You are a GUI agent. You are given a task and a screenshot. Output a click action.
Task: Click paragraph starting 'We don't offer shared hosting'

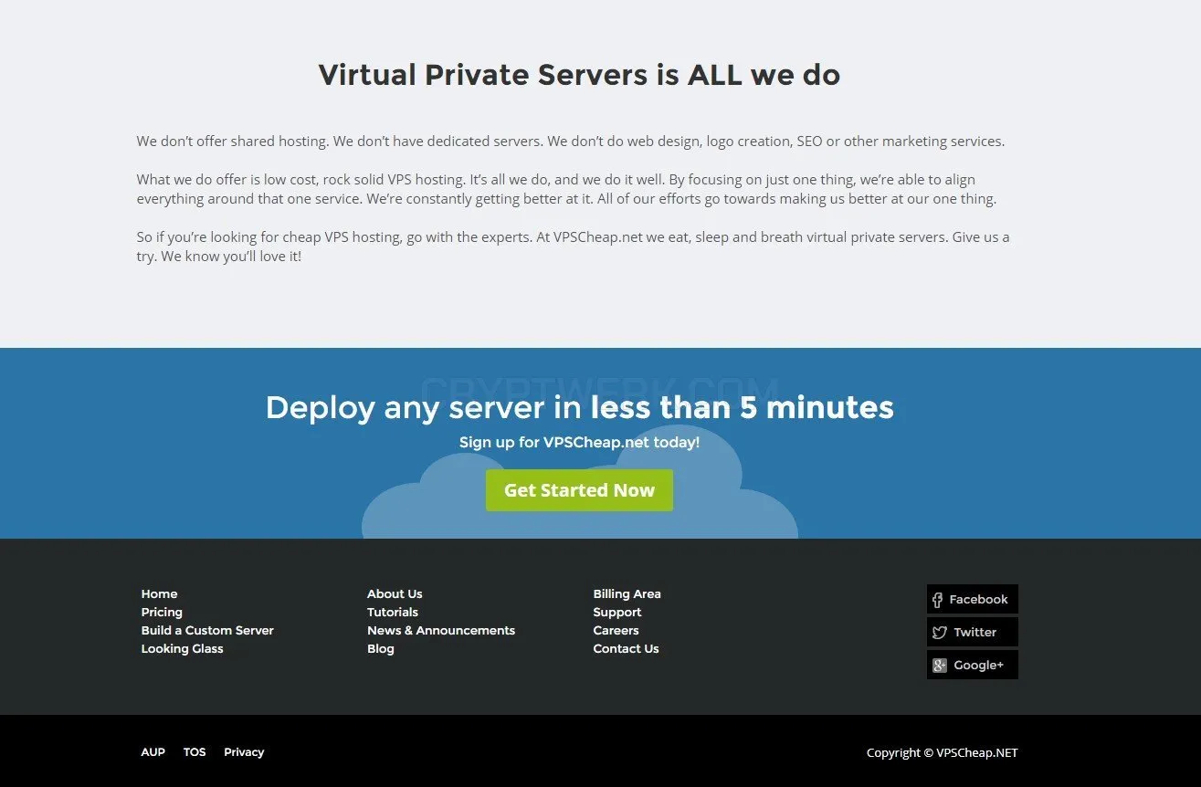coord(571,142)
